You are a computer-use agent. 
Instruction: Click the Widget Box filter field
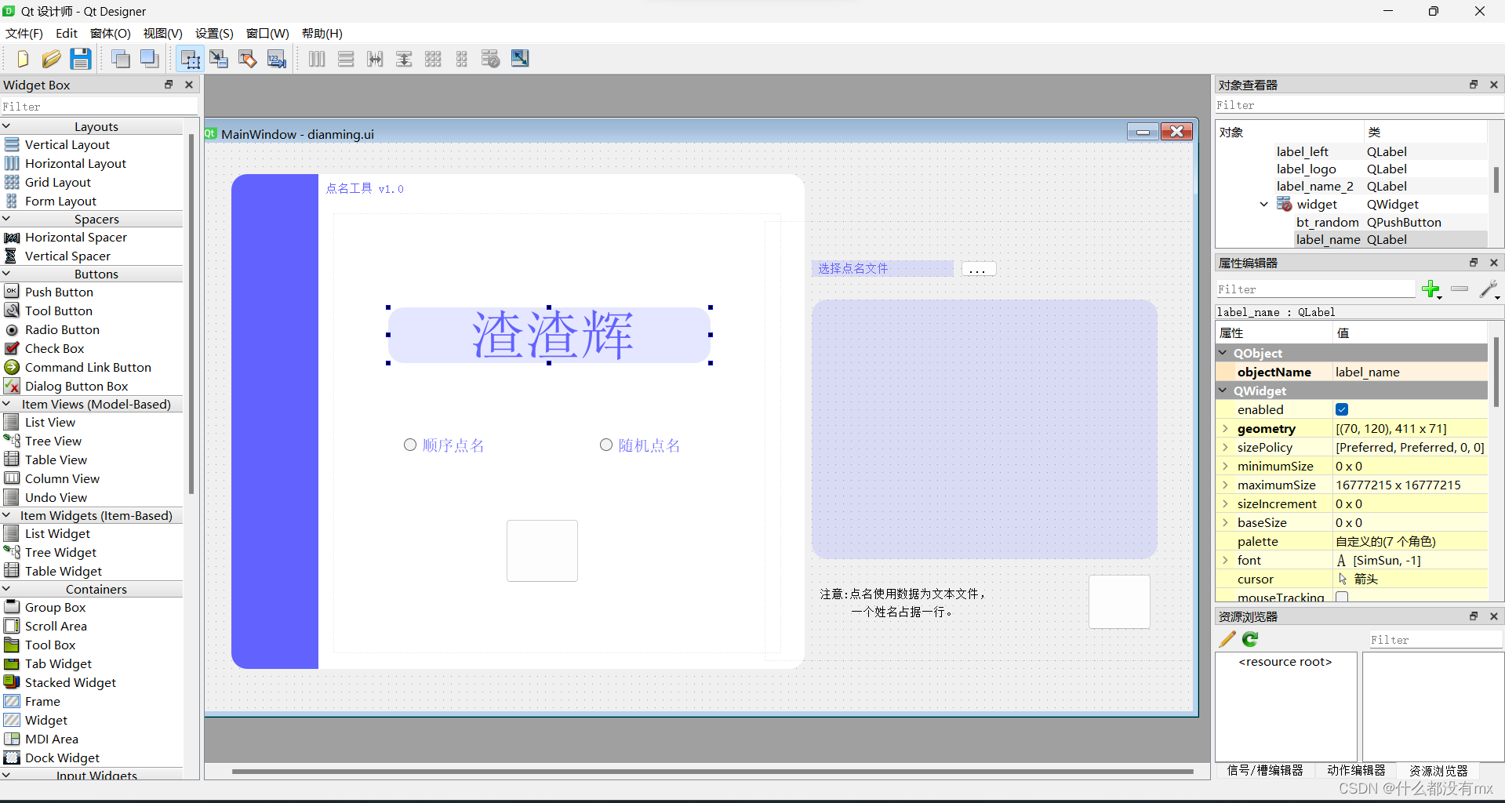click(99, 107)
